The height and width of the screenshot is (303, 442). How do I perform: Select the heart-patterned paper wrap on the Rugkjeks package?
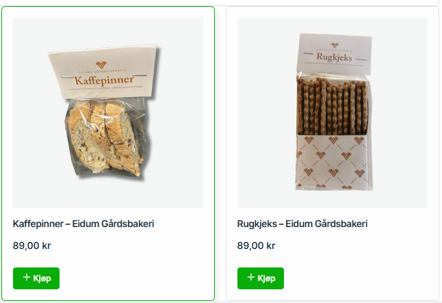pyautogui.click(x=333, y=162)
